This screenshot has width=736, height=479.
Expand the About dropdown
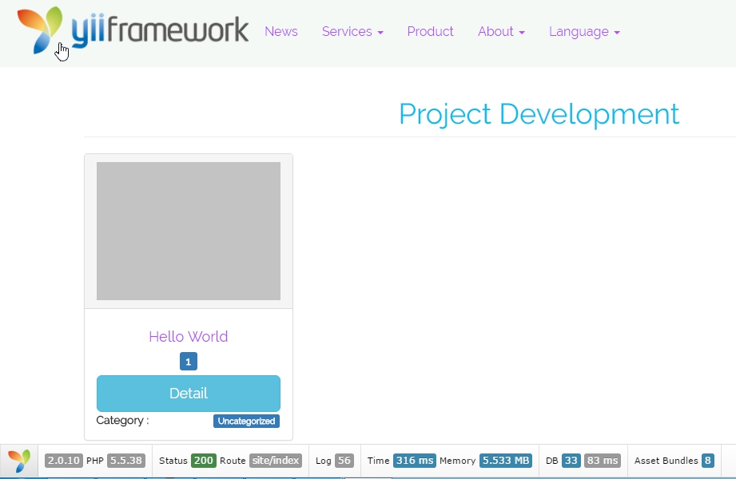pos(501,32)
